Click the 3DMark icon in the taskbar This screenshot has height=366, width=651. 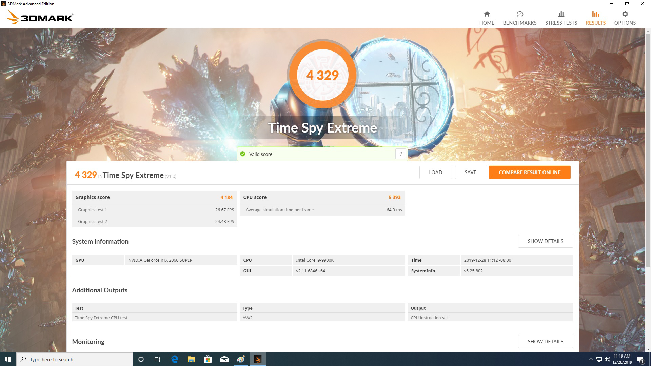pyautogui.click(x=258, y=359)
